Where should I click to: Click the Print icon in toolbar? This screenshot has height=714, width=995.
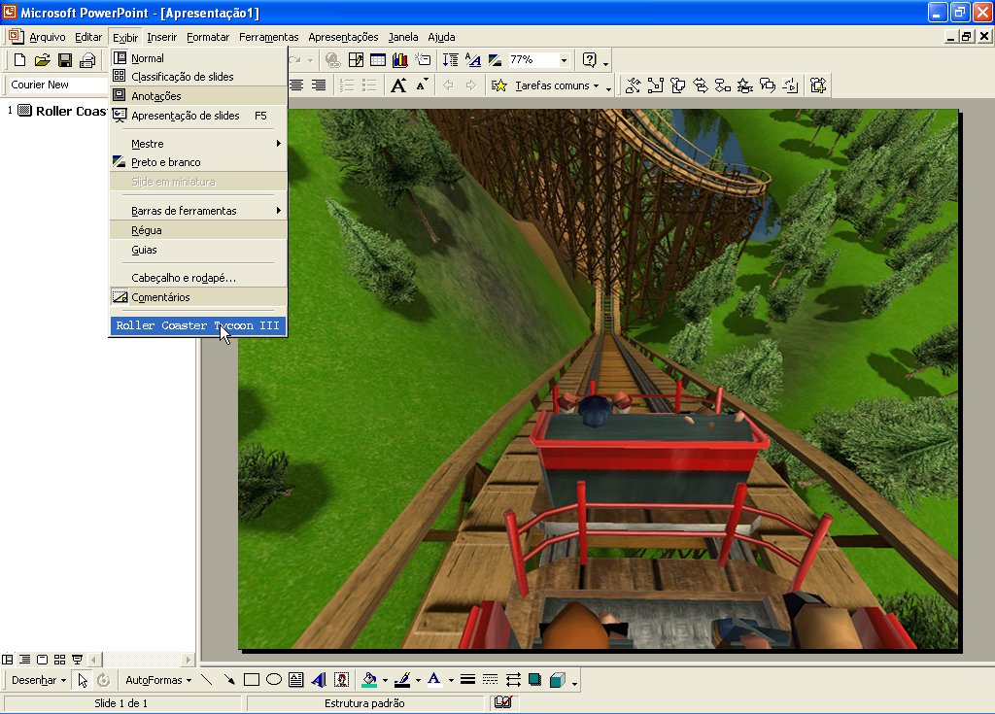point(86,60)
